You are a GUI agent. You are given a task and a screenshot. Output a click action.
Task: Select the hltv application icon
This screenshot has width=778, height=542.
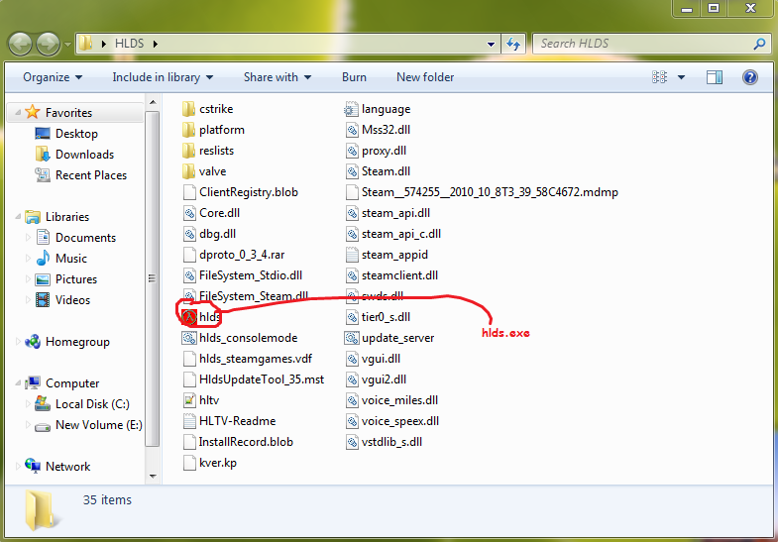[x=189, y=400]
